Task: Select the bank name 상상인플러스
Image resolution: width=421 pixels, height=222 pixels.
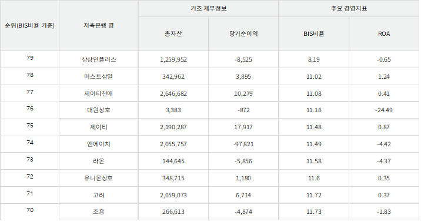Action: [x=99, y=59]
